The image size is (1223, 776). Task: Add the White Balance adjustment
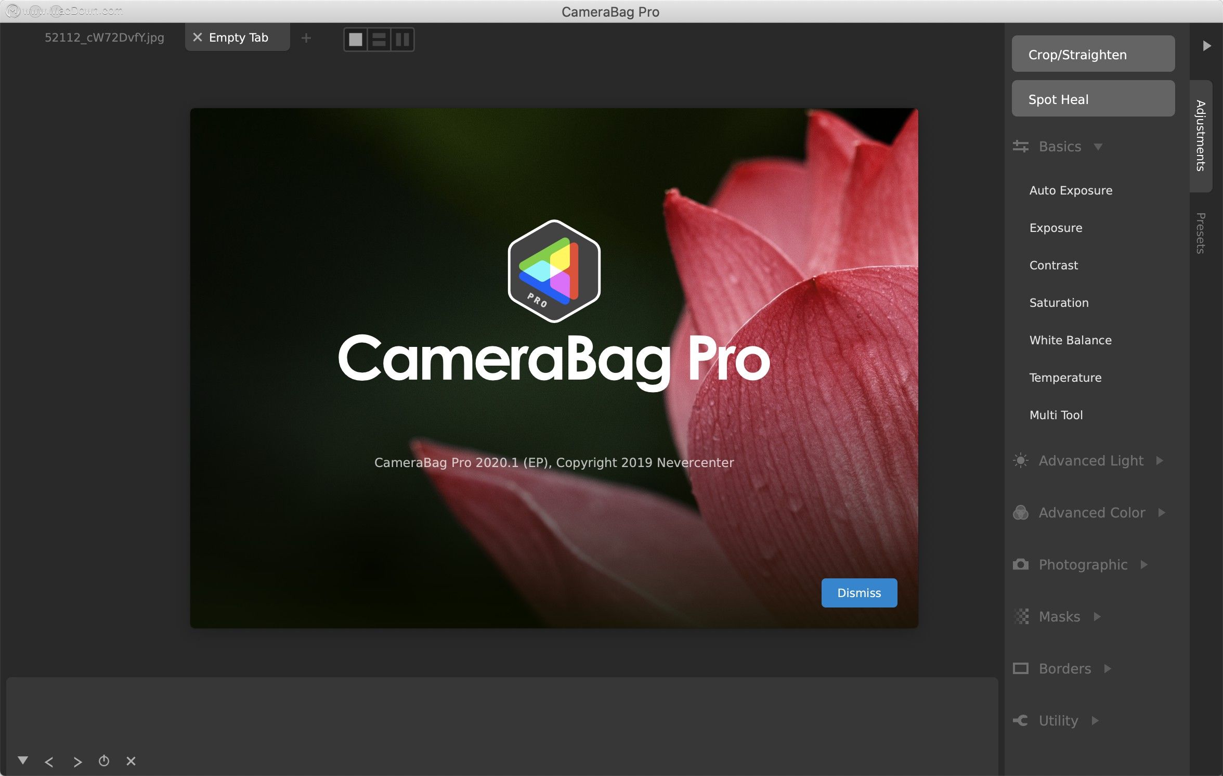(x=1070, y=340)
